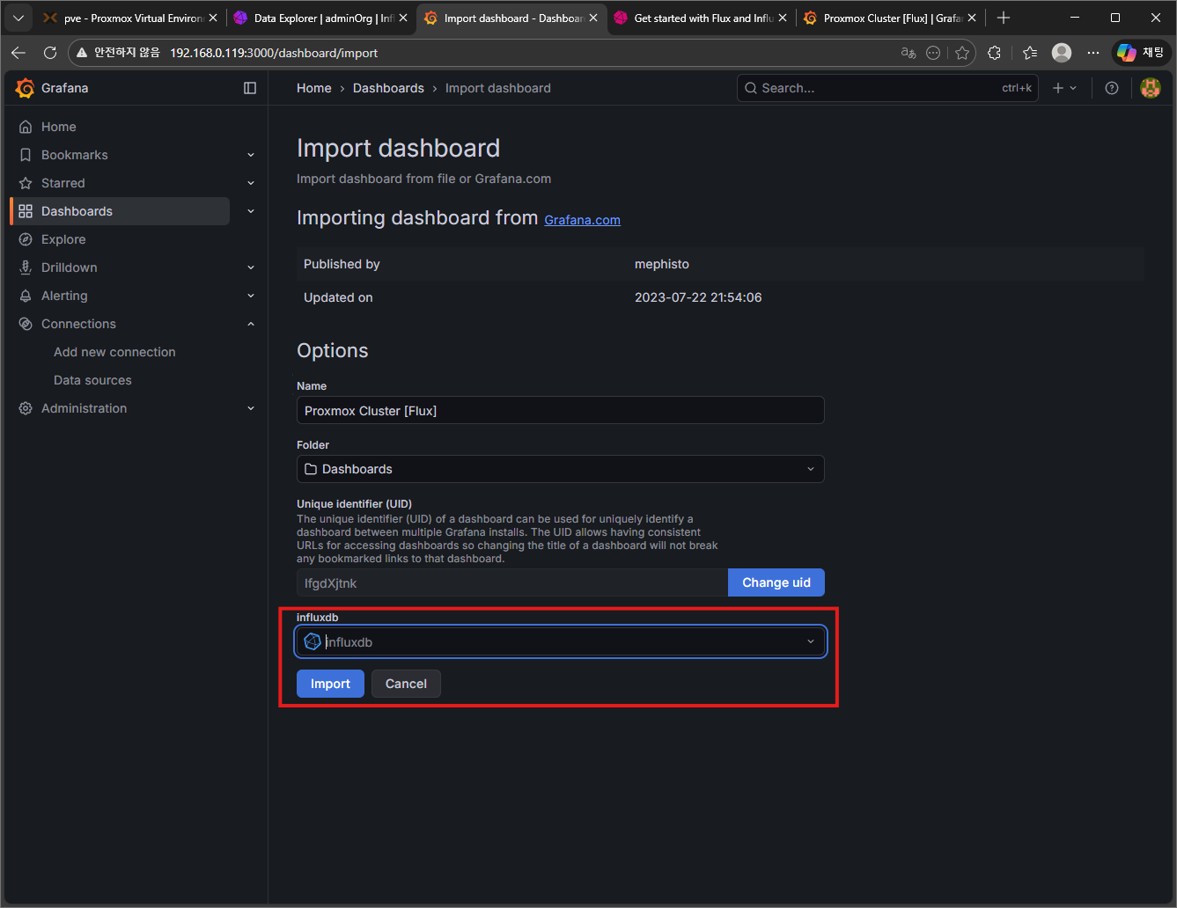
Task: Click the Copilot chat button
Action: tap(1141, 53)
